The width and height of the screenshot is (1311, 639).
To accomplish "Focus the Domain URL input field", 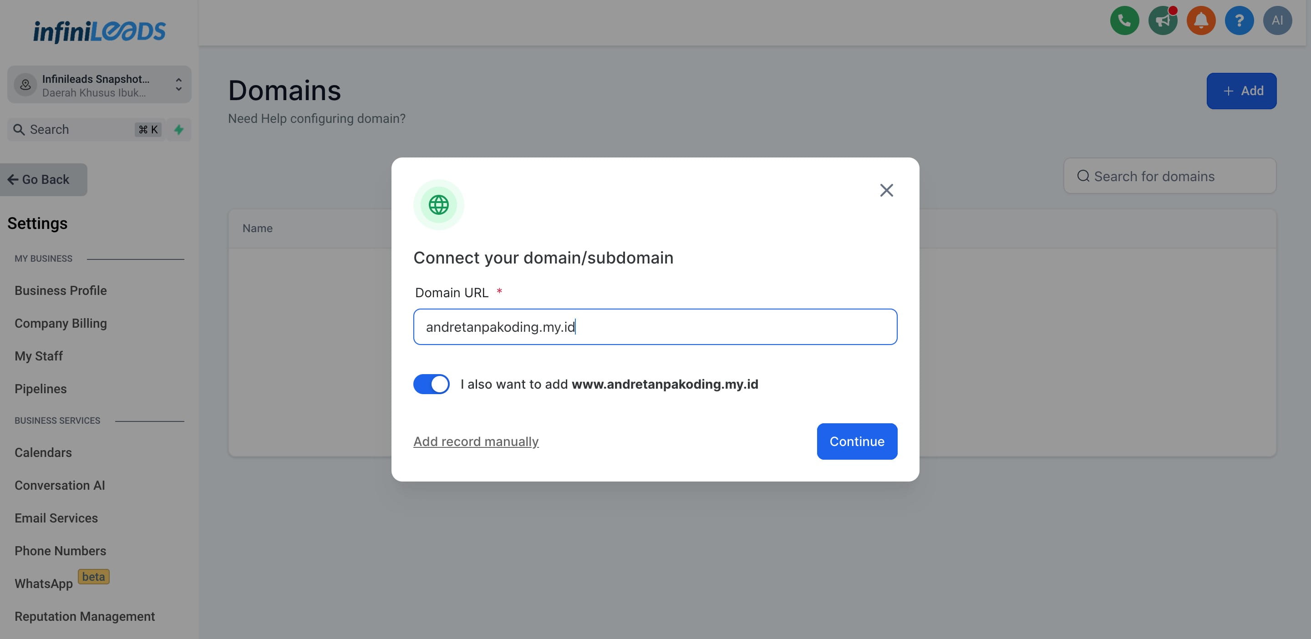I will [655, 327].
